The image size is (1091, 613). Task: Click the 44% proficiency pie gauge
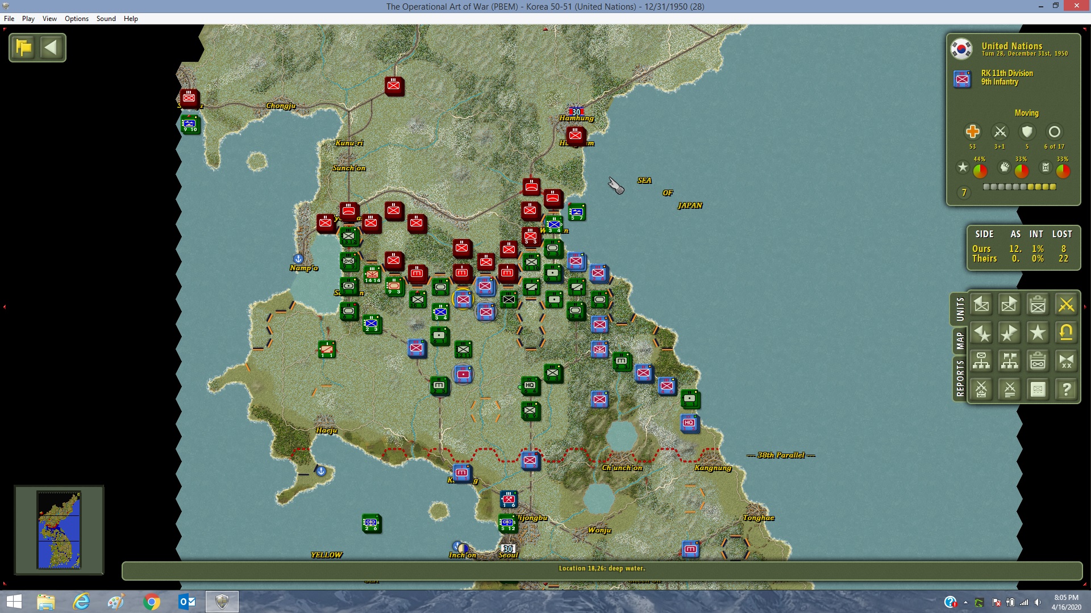click(980, 171)
